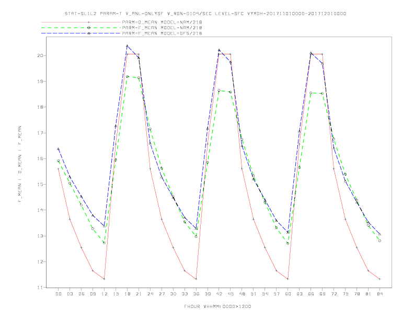
Task: Click x-axis tick label 03
Action: pos(70,294)
